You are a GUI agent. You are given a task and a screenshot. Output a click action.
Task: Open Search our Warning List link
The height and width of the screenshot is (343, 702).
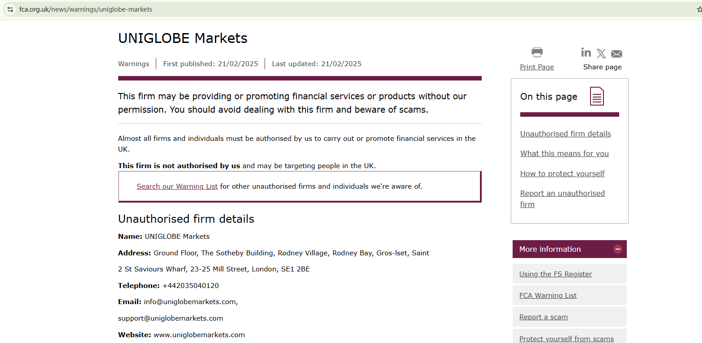point(177,186)
